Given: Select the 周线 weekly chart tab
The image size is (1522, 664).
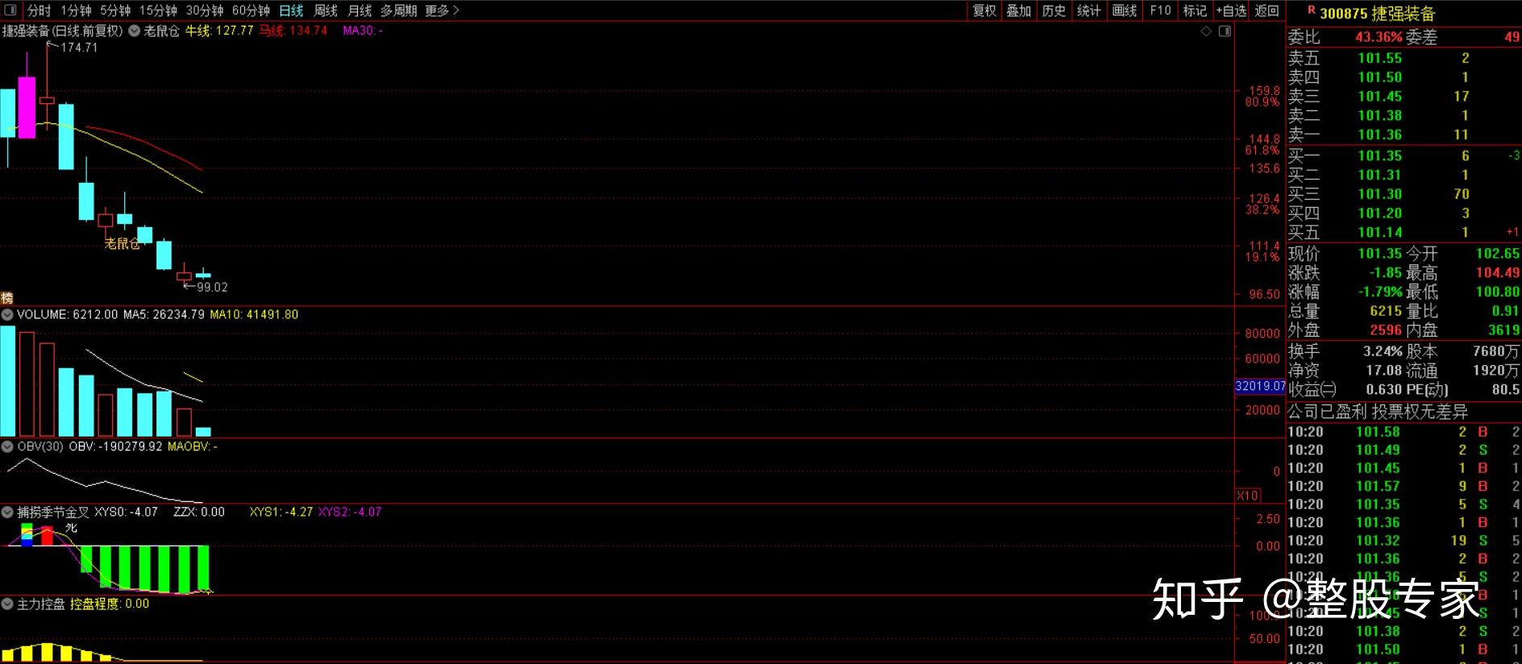Looking at the screenshot, I should coord(325,10).
